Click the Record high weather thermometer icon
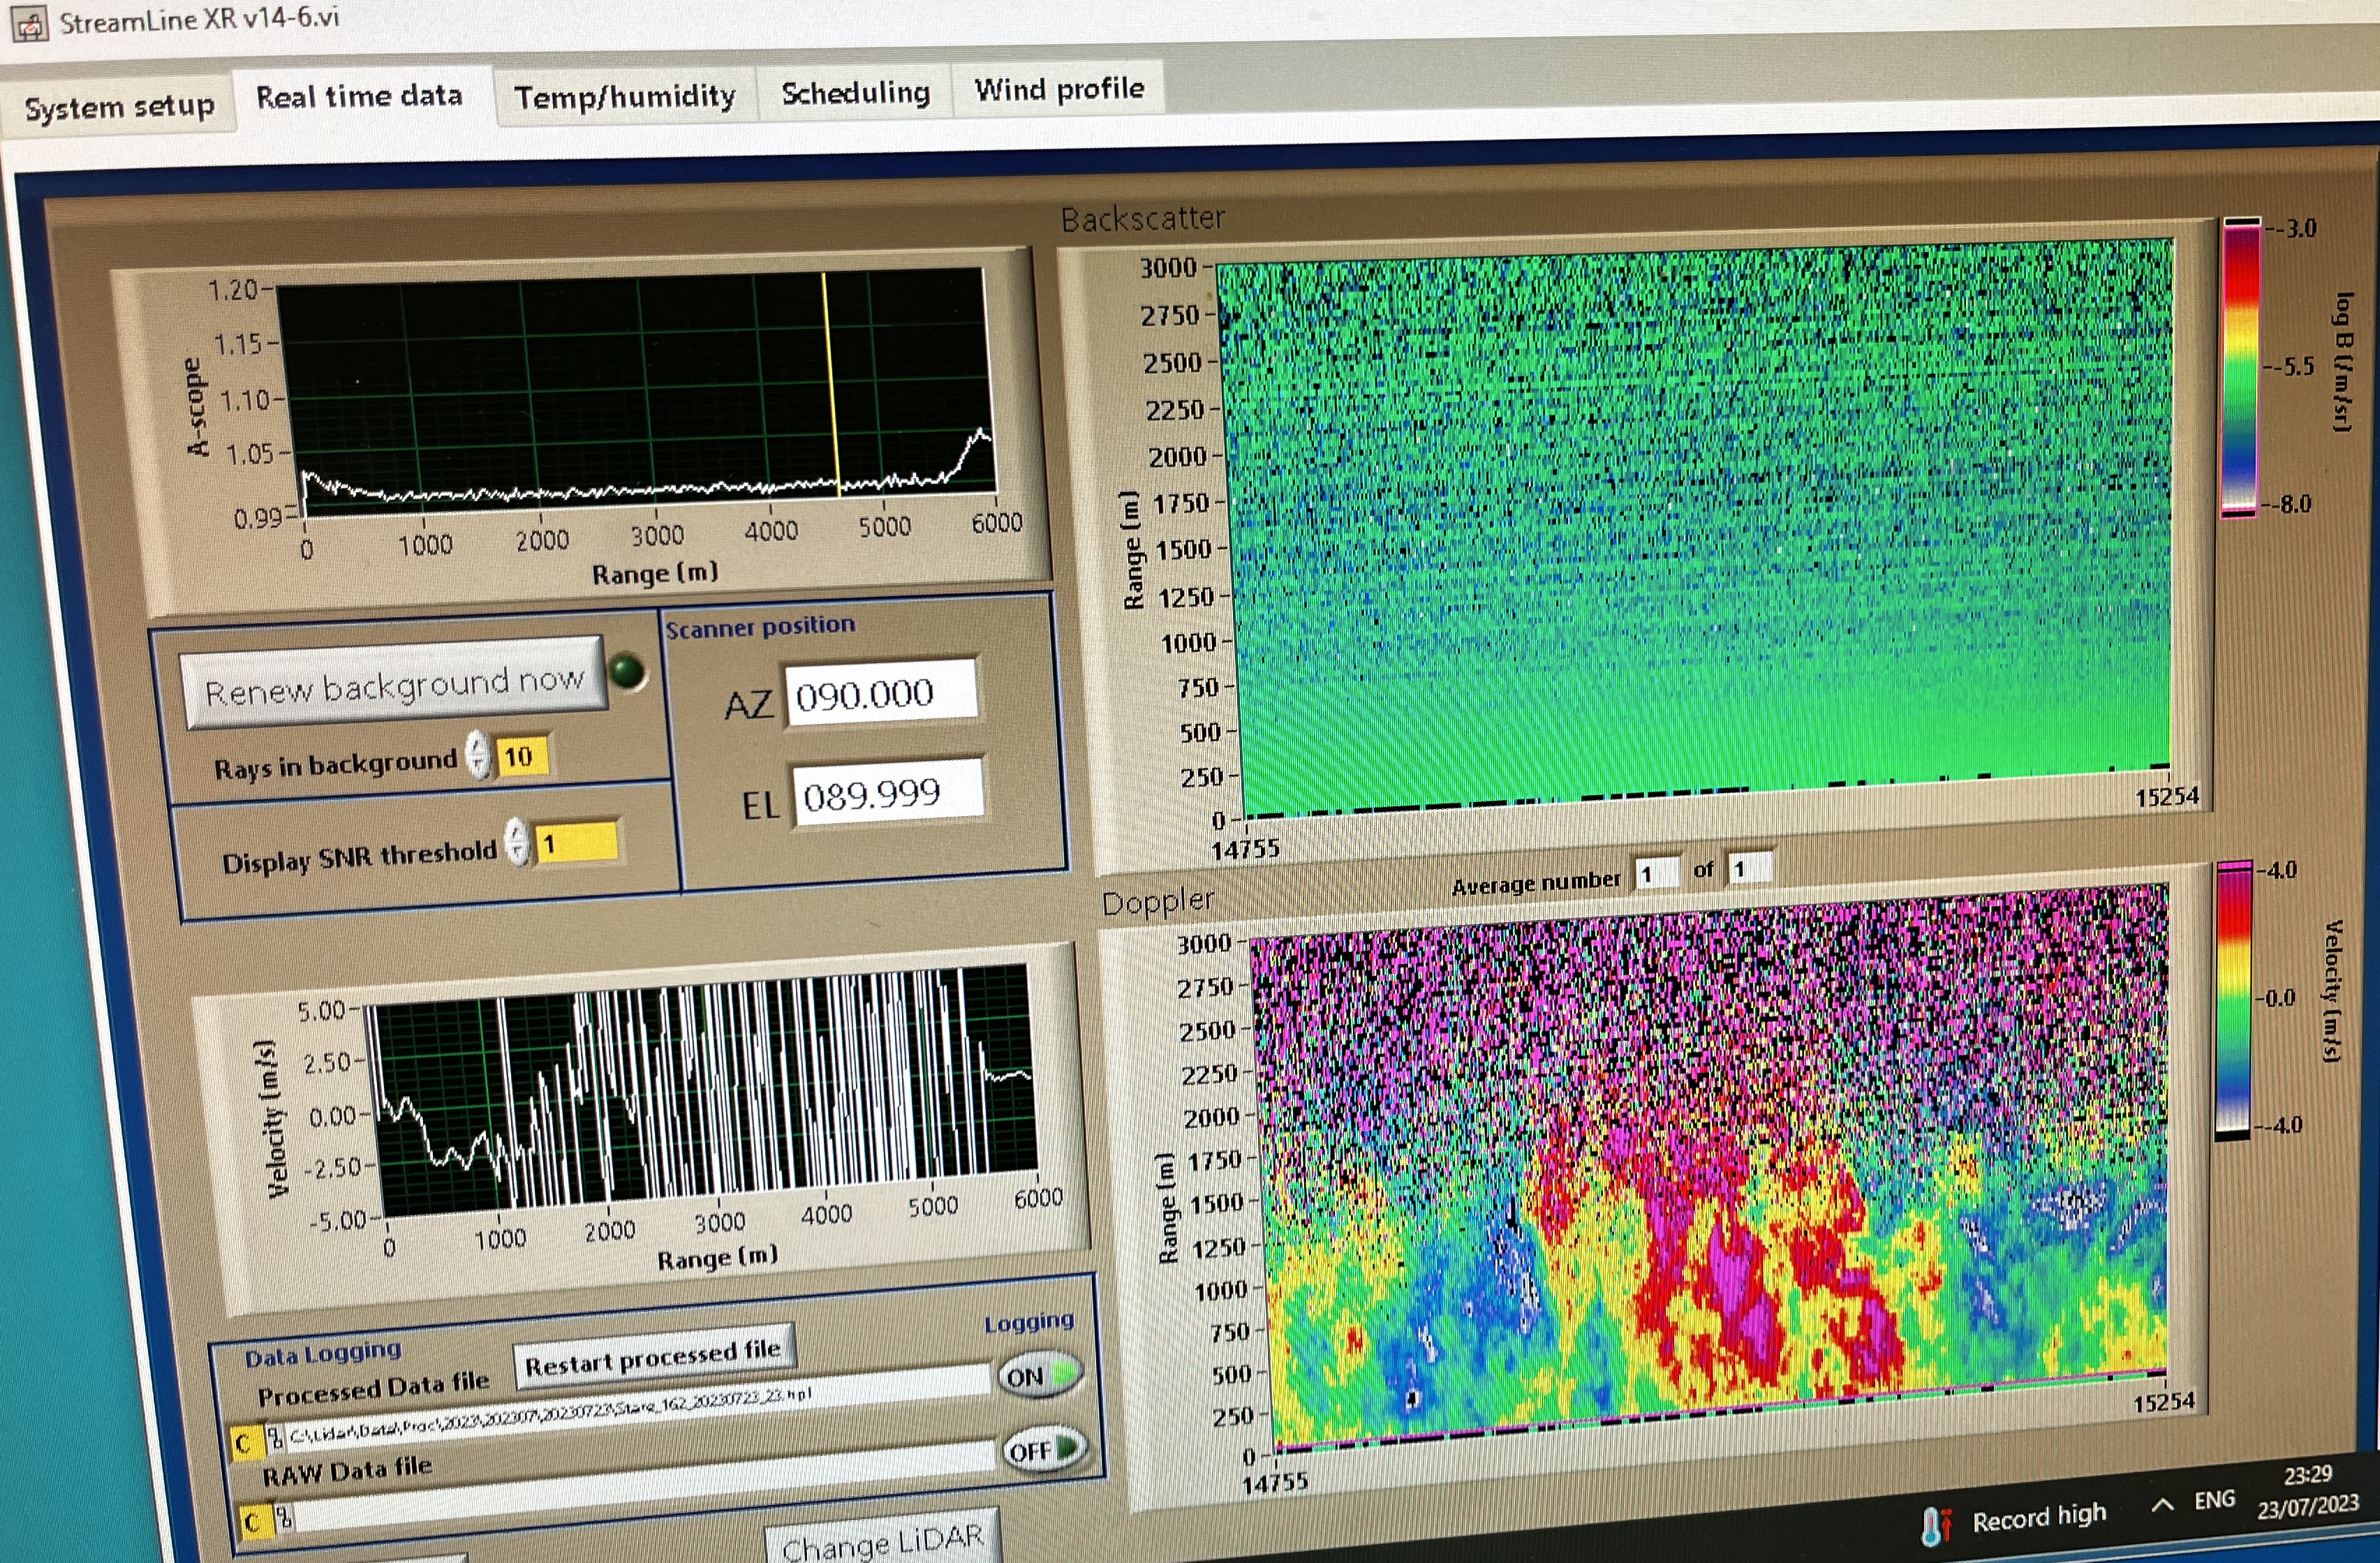 [1935, 1525]
